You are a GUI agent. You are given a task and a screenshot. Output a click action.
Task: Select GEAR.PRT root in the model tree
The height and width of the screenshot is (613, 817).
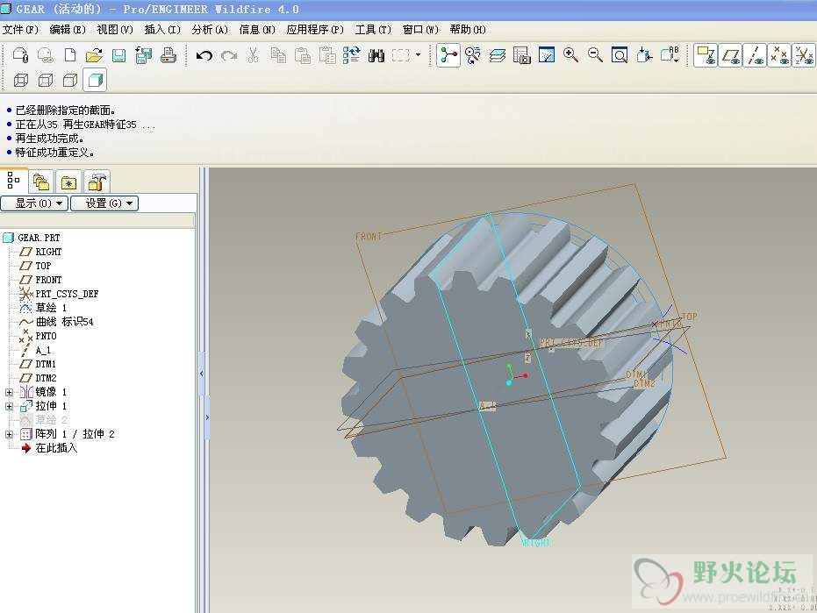39,238
